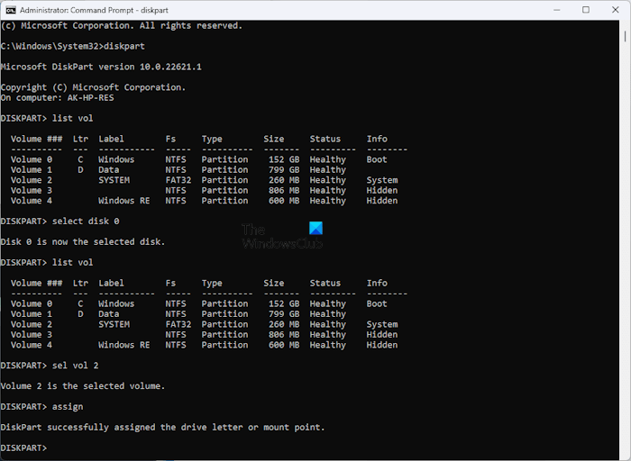631x461 pixels.
Task: Click the window title 'Administrator: Command Prompt - diskpart'
Action: point(94,10)
